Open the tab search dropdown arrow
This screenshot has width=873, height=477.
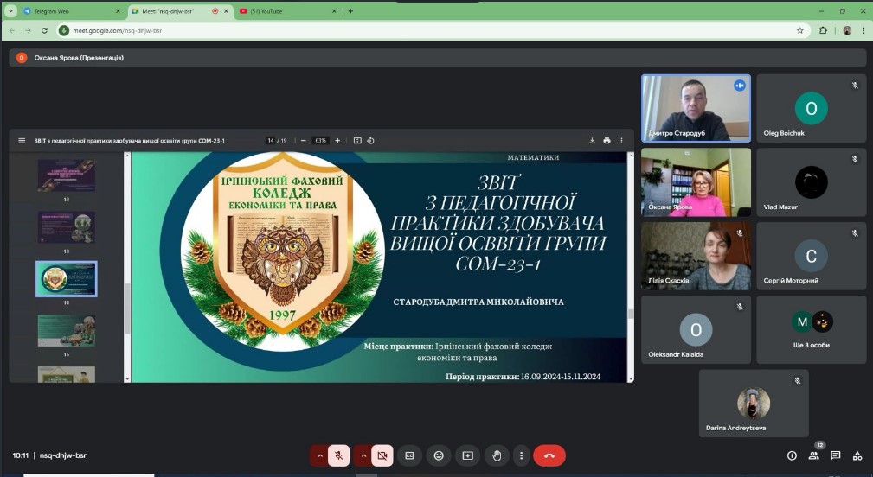10,11
